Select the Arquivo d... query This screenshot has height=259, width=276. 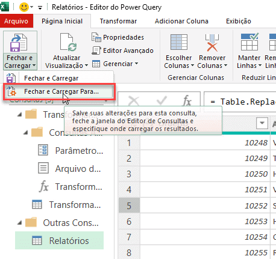78,169
